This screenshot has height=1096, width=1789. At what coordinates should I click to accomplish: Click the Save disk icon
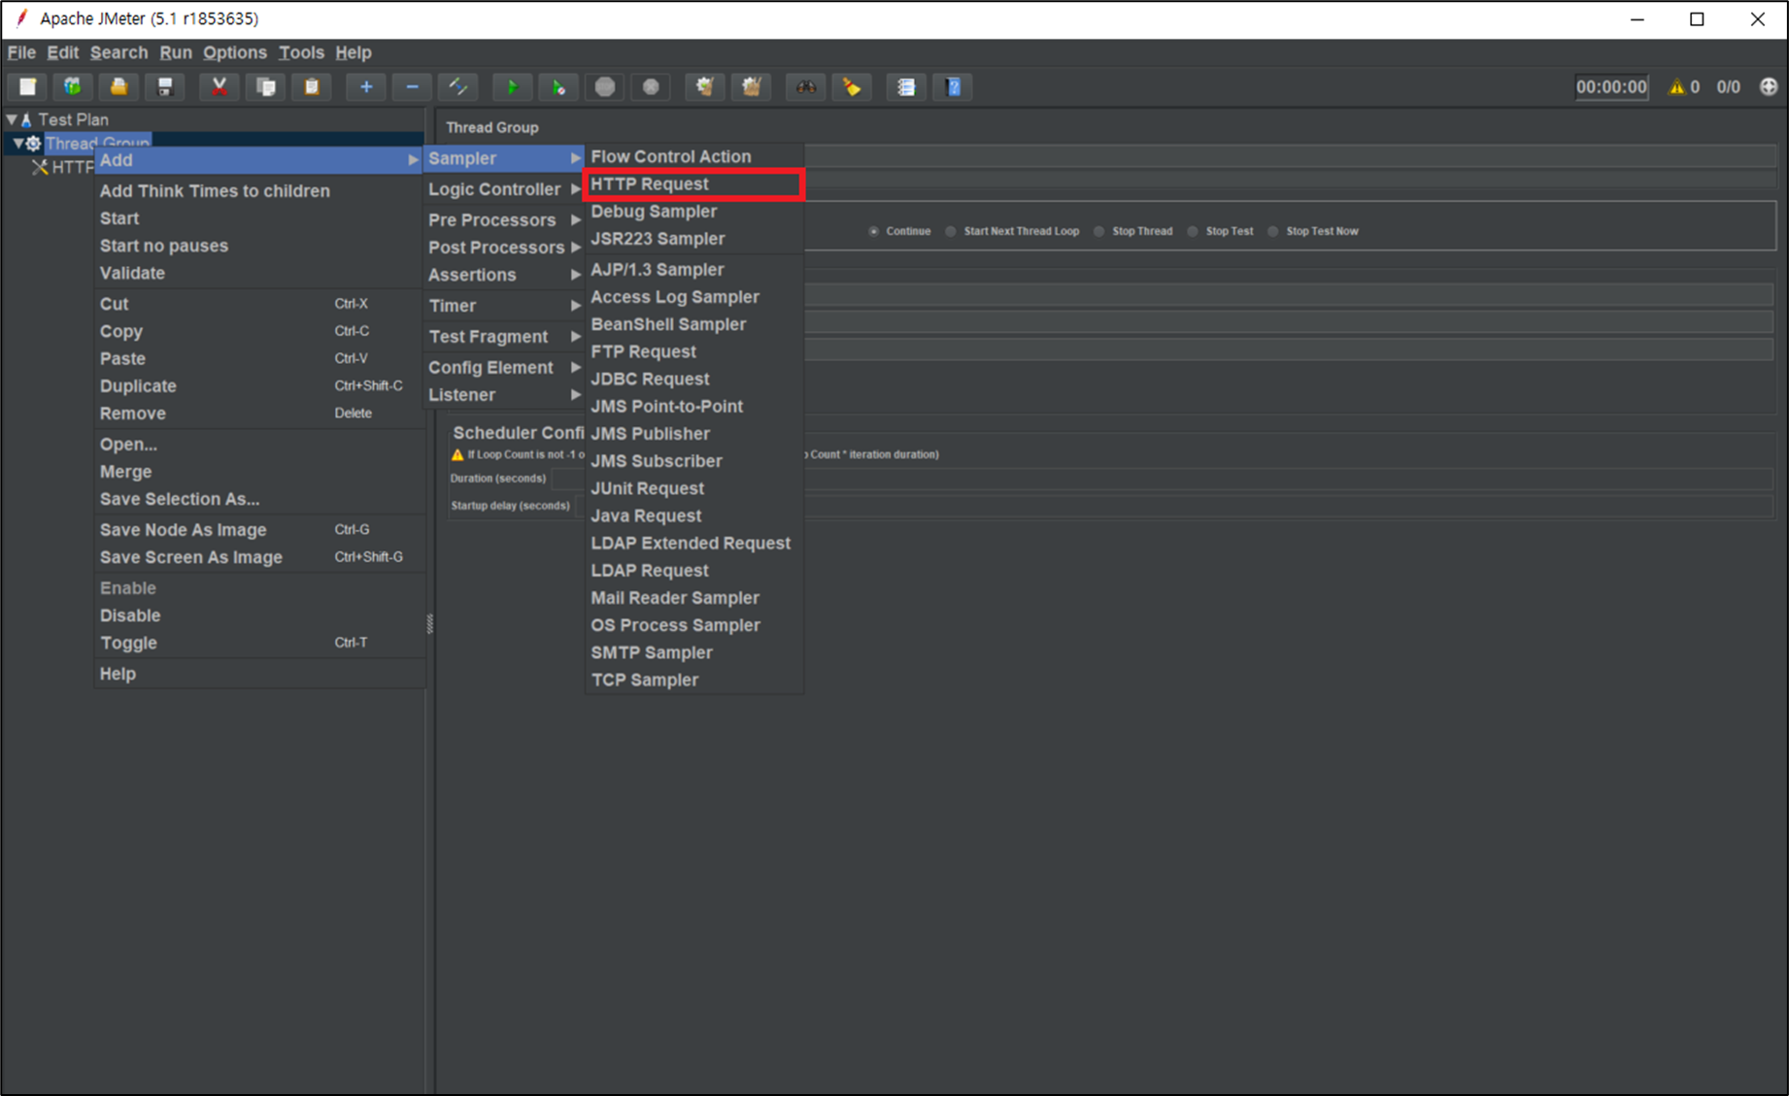click(165, 87)
